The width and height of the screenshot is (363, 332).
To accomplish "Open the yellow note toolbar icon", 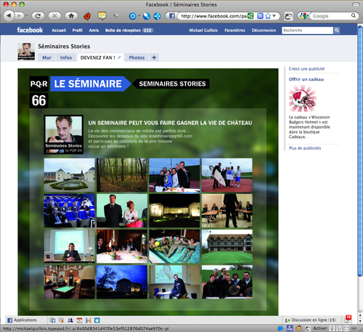I will [x=102, y=16].
